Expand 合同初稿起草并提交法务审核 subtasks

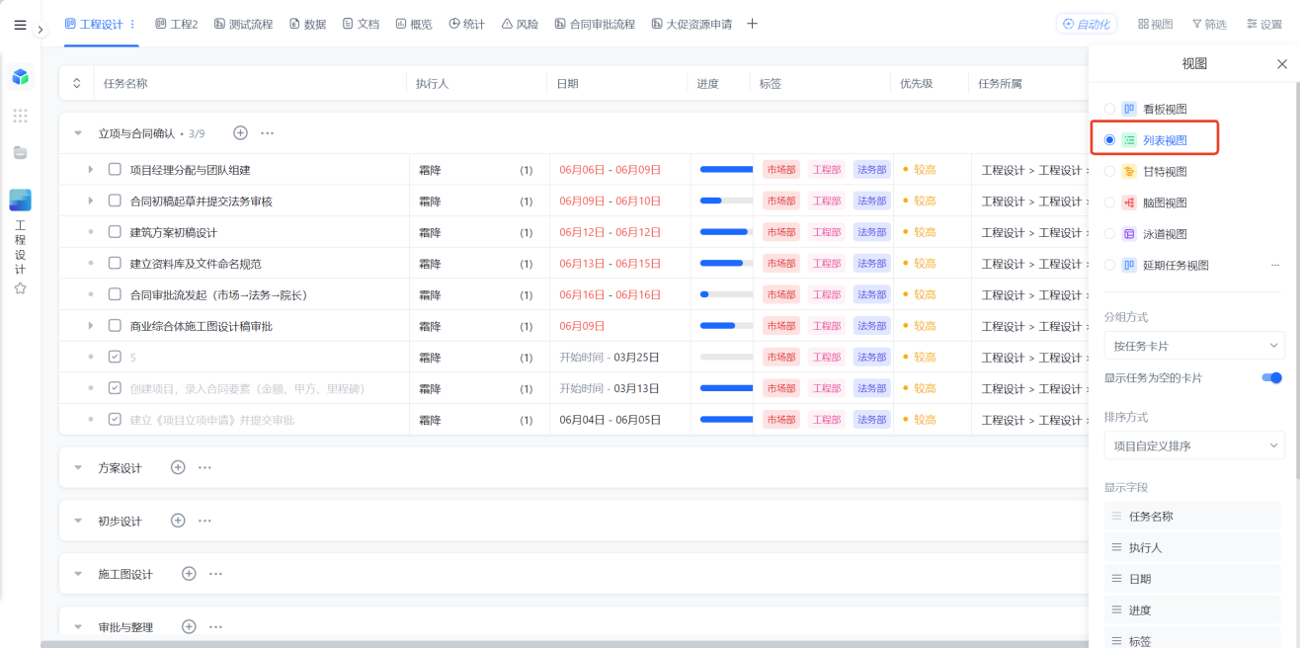click(91, 201)
